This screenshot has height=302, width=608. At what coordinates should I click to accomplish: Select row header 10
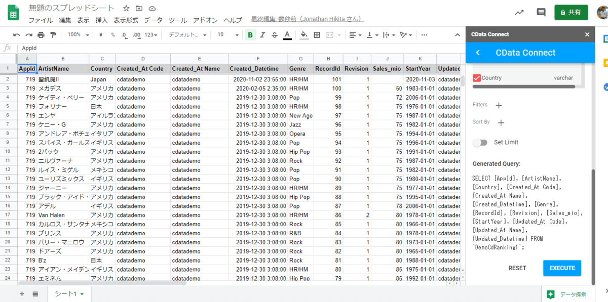click(8, 151)
